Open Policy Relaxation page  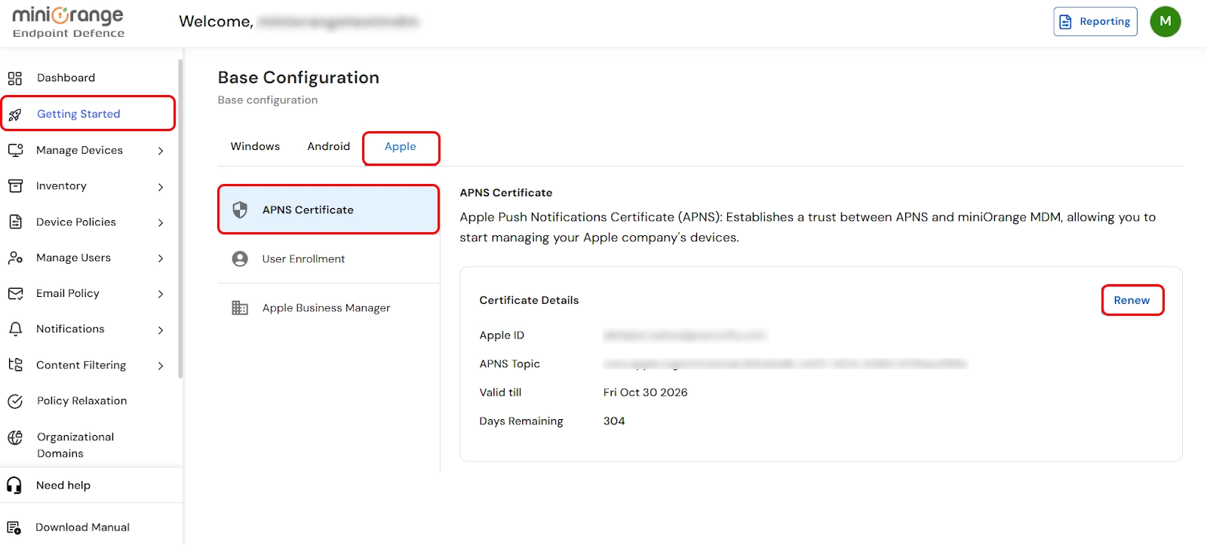(x=81, y=401)
